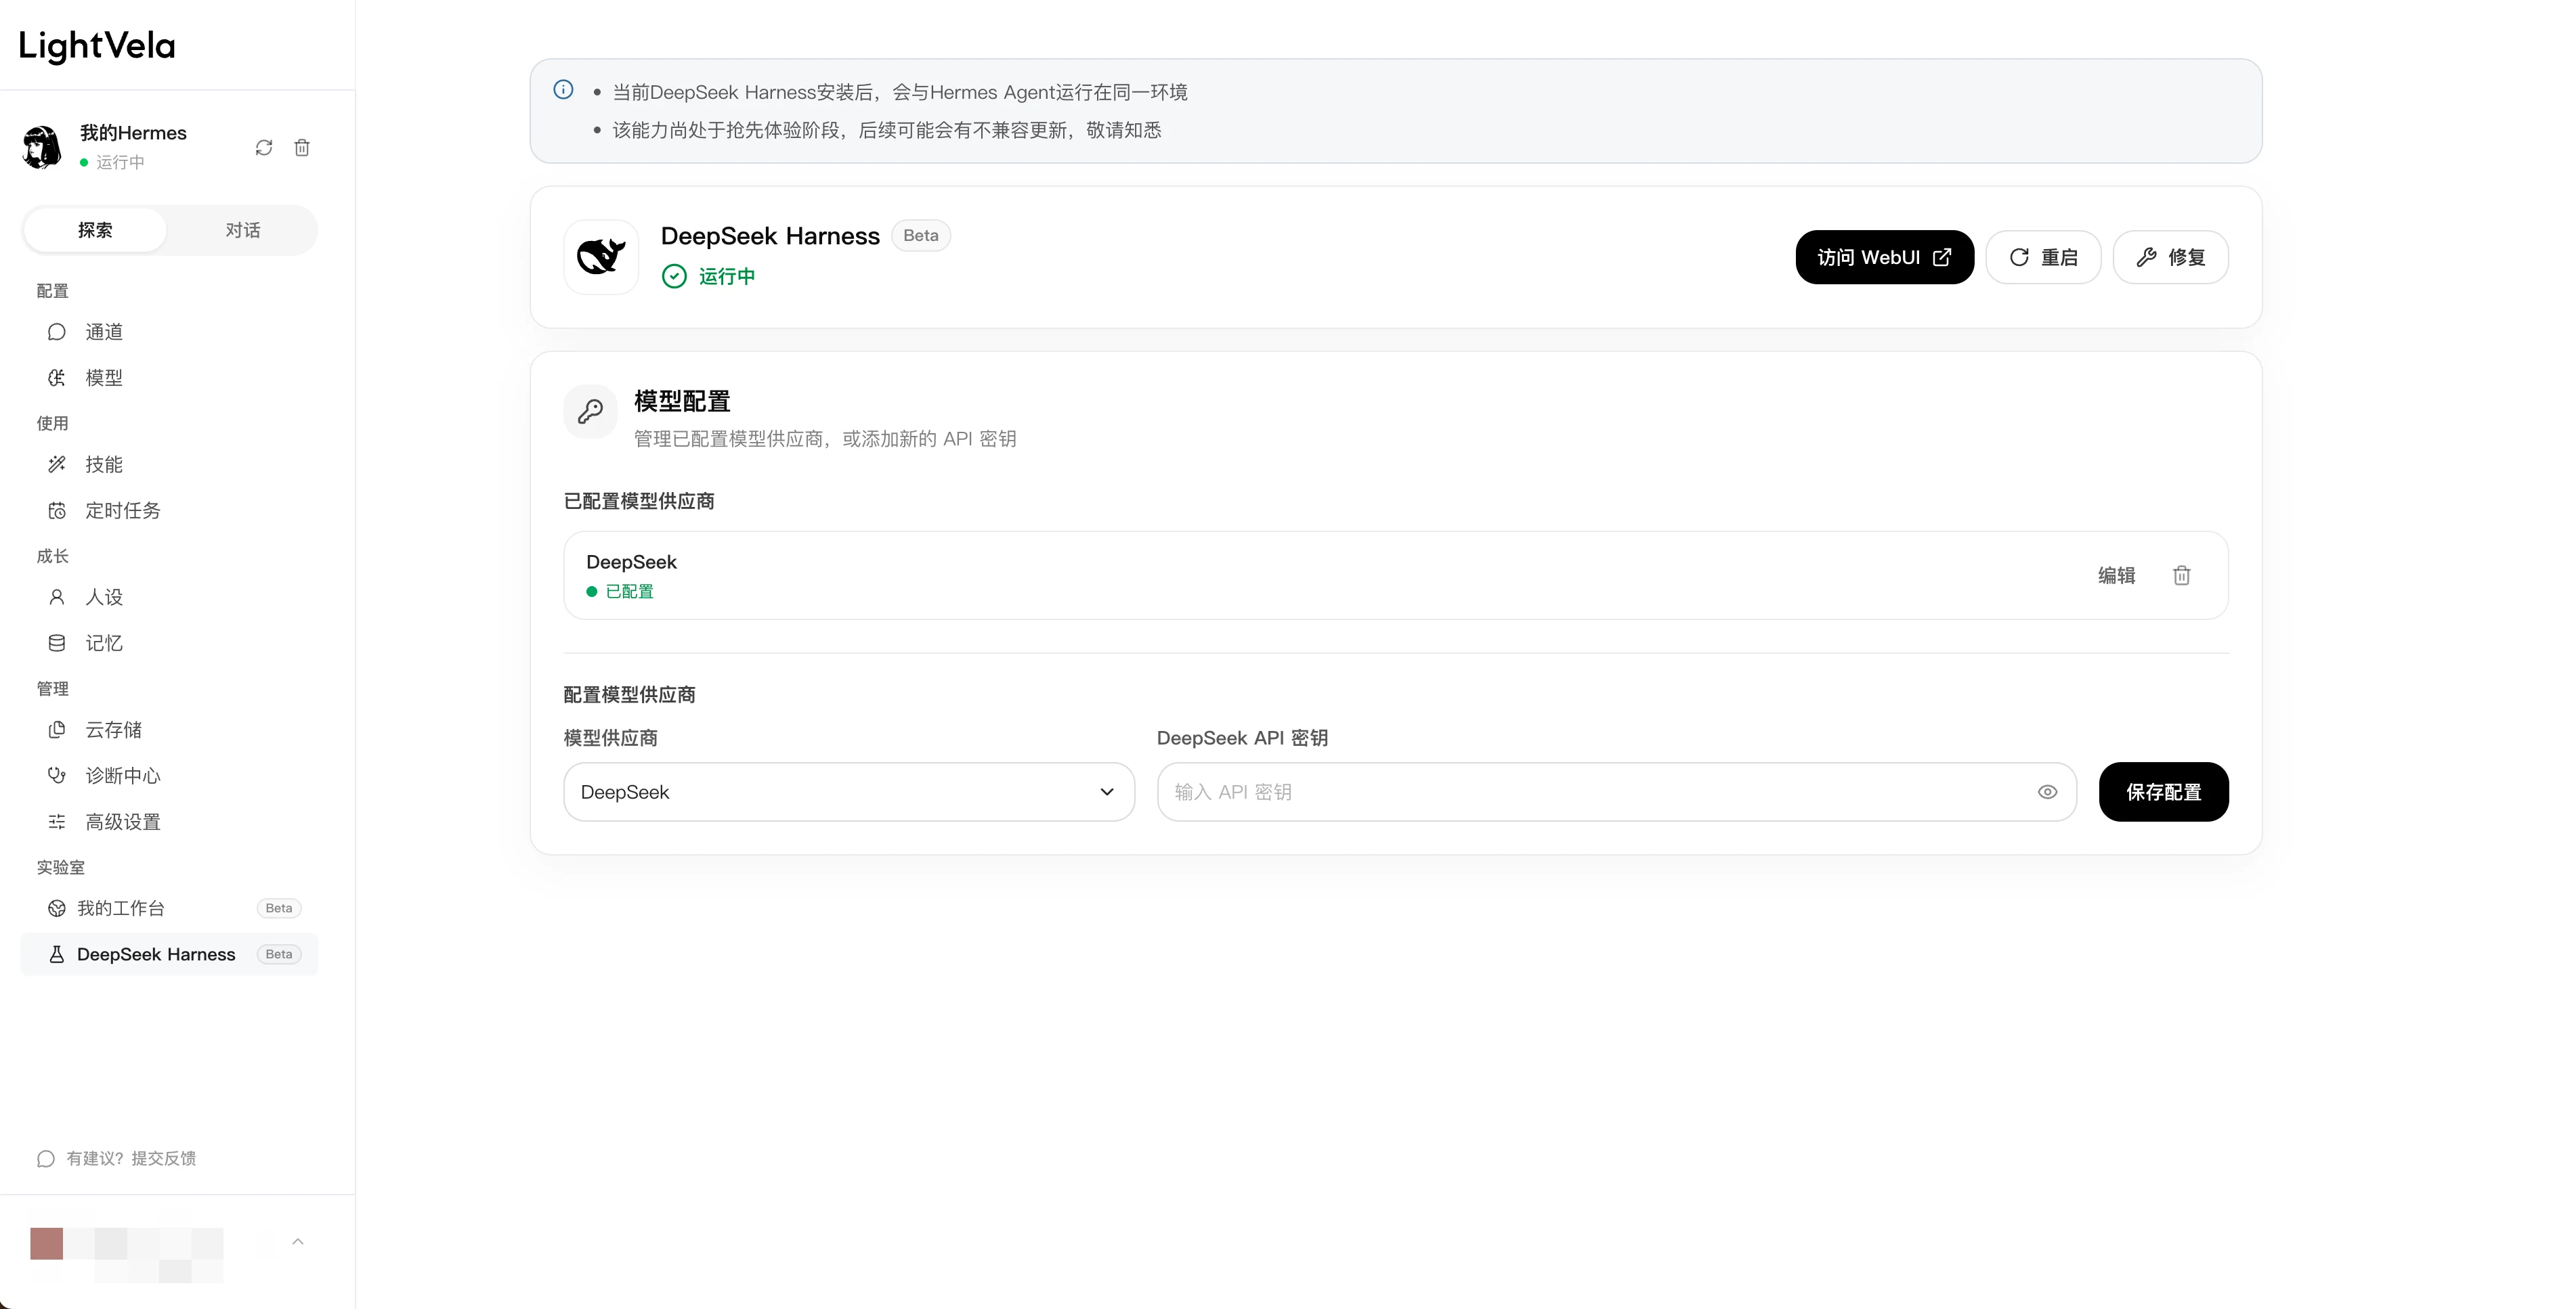Image resolution: width=2576 pixels, height=1309 pixels.
Task: Focus the 输入 API 密钥 field
Action: 1617,793
